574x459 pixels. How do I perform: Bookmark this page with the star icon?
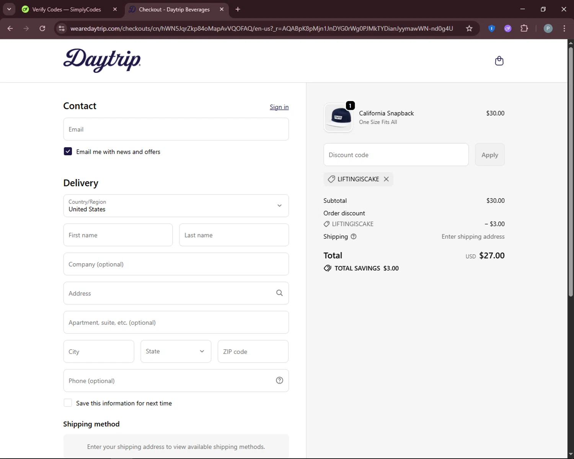pyautogui.click(x=469, y=28)
